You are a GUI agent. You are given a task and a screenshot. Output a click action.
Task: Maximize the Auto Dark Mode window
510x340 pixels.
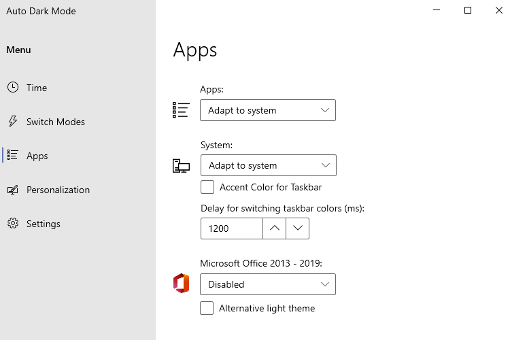pyautogui.click(x=468, y=10)
